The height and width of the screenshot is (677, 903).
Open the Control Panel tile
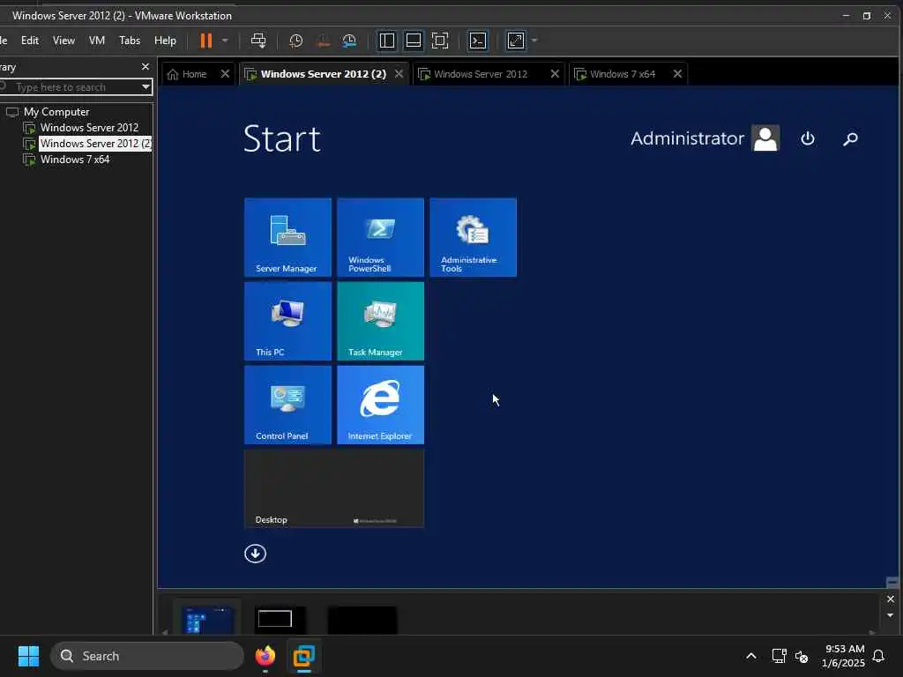point(288,405)
